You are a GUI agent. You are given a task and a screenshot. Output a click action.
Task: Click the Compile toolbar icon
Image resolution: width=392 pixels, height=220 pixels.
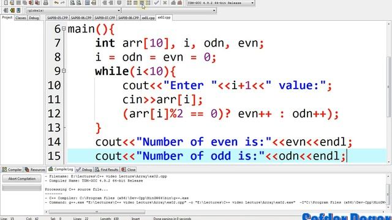pos(129,2)
